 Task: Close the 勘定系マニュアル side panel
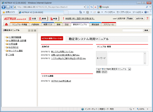pos(35,30)
